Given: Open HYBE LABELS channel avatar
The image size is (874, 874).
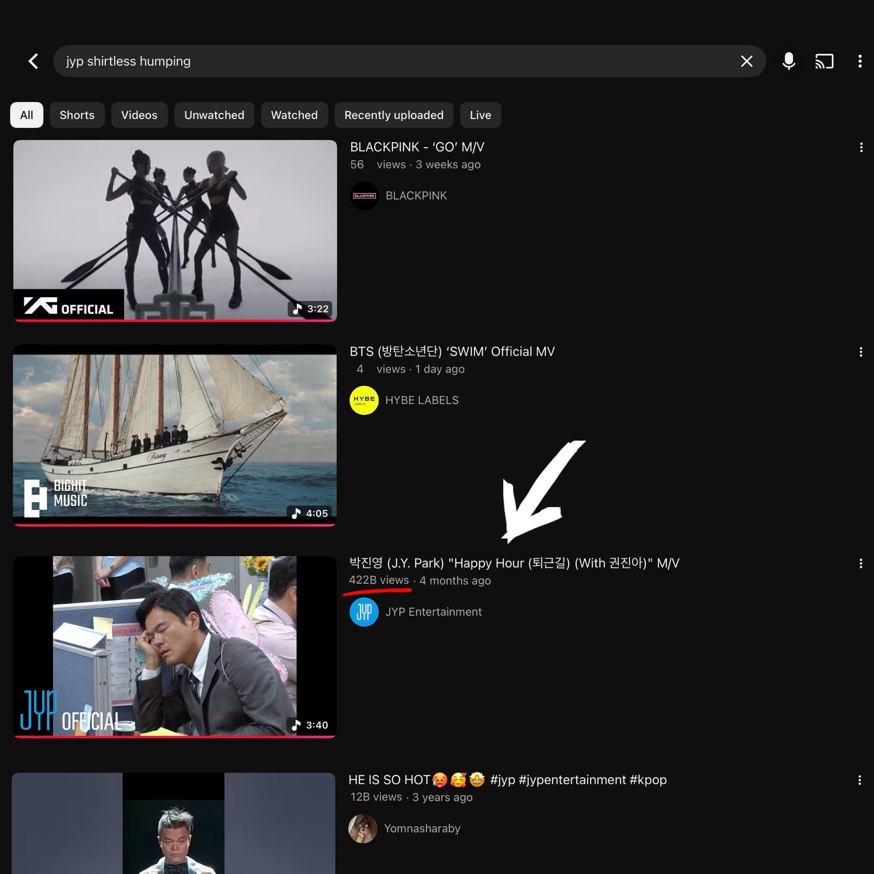Looking at the screenshot, I should (364, 400).
